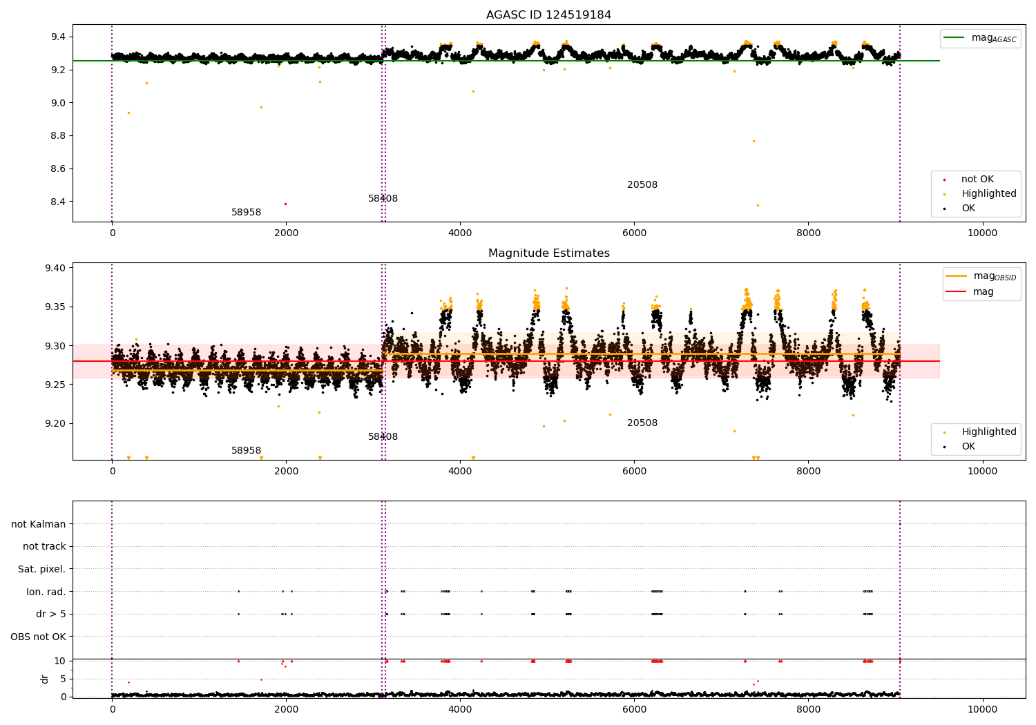Click the 20508 label in the top plot

pos(642,185)
